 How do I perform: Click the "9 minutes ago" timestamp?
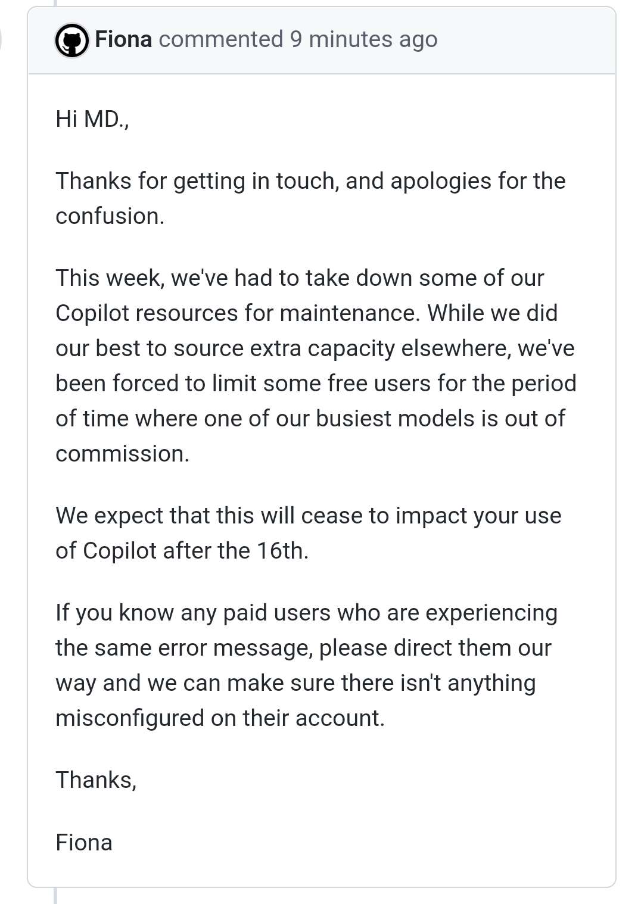pos(363,39)
